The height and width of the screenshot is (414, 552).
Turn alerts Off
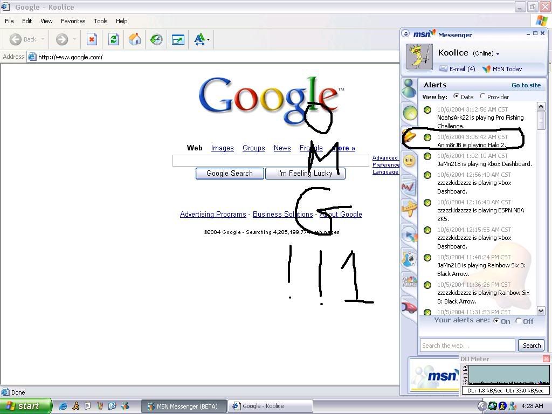[x=518, y=321]
